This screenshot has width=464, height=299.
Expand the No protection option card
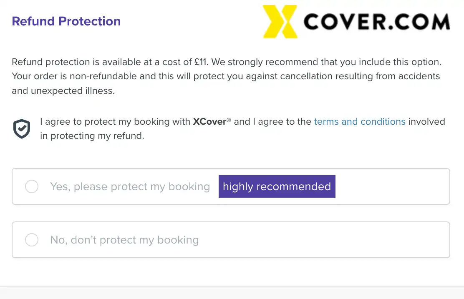(231, 240)
